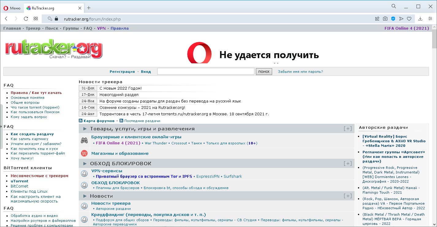This screenshot has width=437, height=227.
Task: Click the browser tab search magnifier icon
Action: pyautogui.click(x=394, y=6)
